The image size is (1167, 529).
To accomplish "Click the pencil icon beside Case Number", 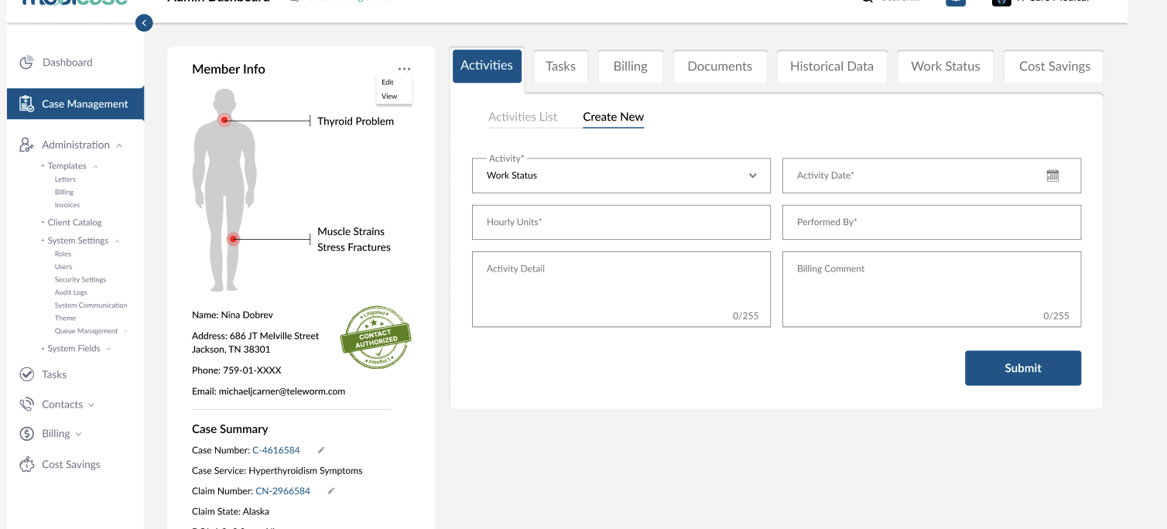I will pyautogui.click(x=321, y=450).
